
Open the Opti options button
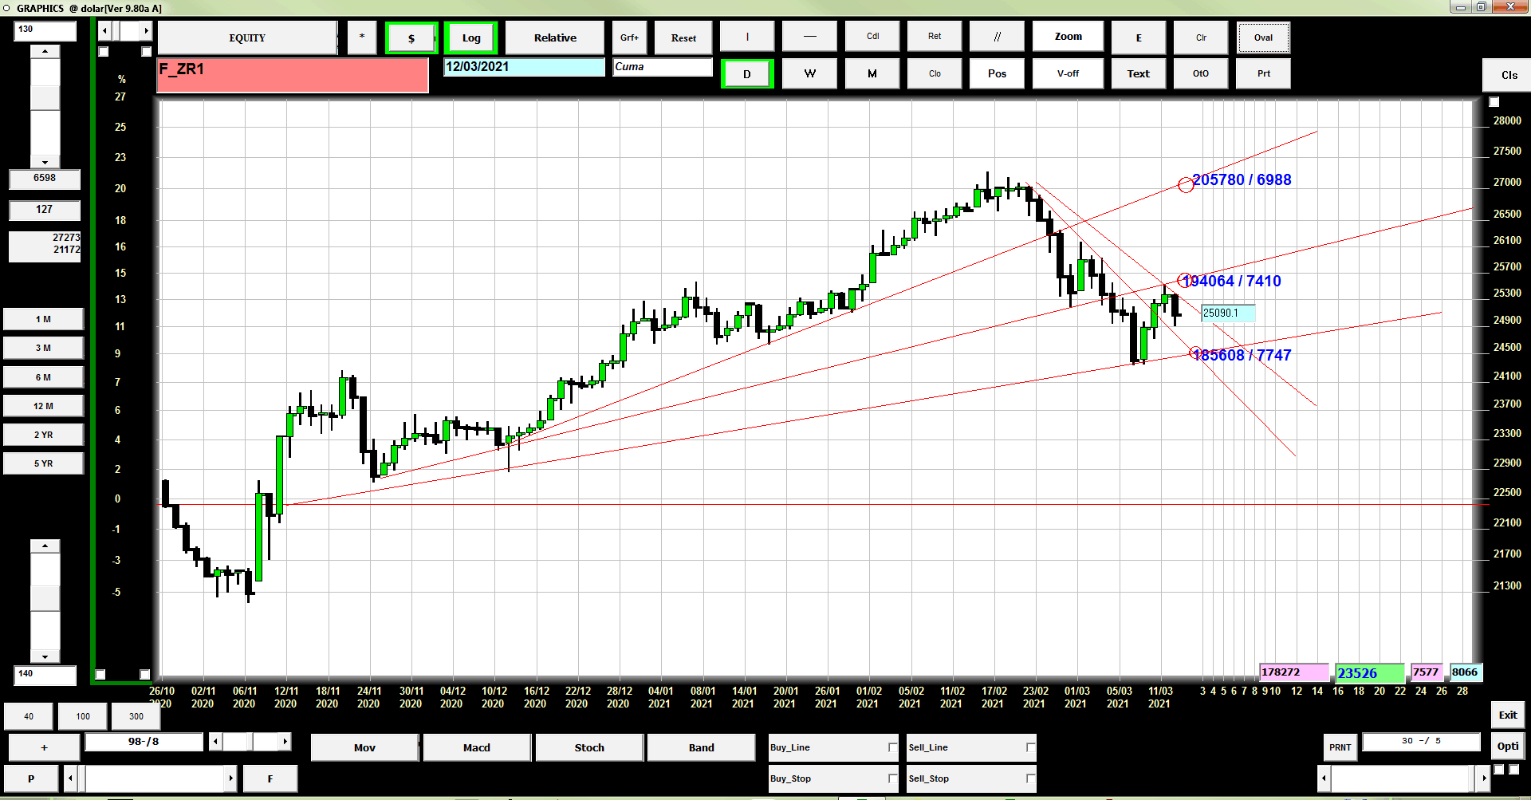[x=1507, y=747]
